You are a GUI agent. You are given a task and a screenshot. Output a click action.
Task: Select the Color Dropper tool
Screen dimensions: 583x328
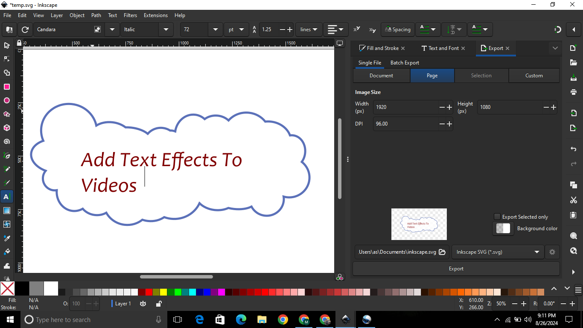click(x=7, y=238)
